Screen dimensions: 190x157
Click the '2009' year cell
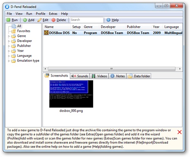click(x=157, y=33)
